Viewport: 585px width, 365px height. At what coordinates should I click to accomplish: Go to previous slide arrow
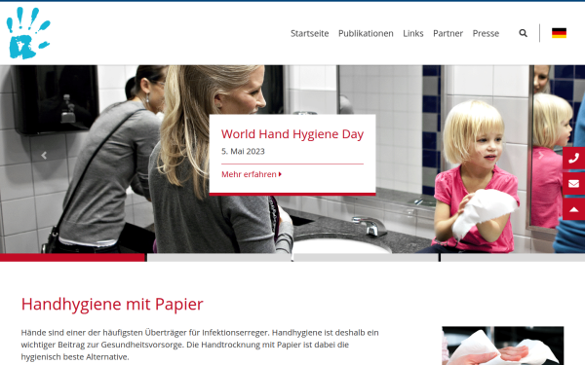[x=44, y=156]
